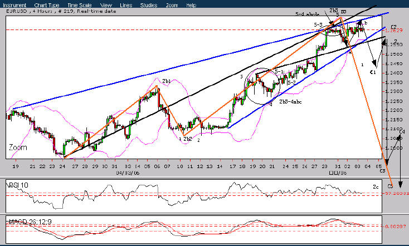The image size is (409, 246).
Task: Click the MACD value 0.00287 label
Action: pyautogui.click(x=395, y=227)
